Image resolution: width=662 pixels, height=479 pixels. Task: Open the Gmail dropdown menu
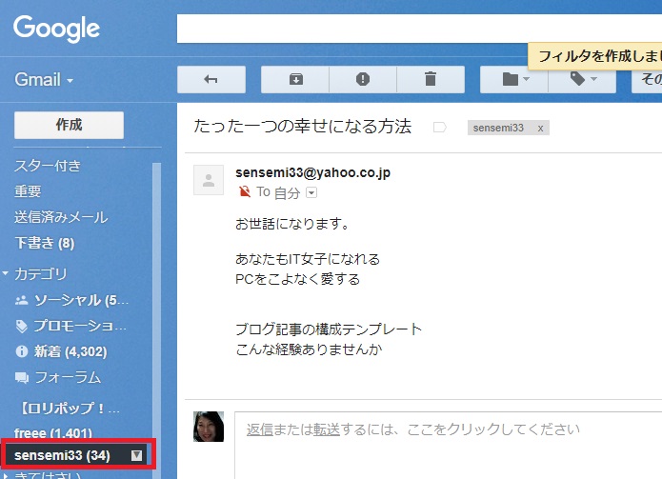(44, 79)
